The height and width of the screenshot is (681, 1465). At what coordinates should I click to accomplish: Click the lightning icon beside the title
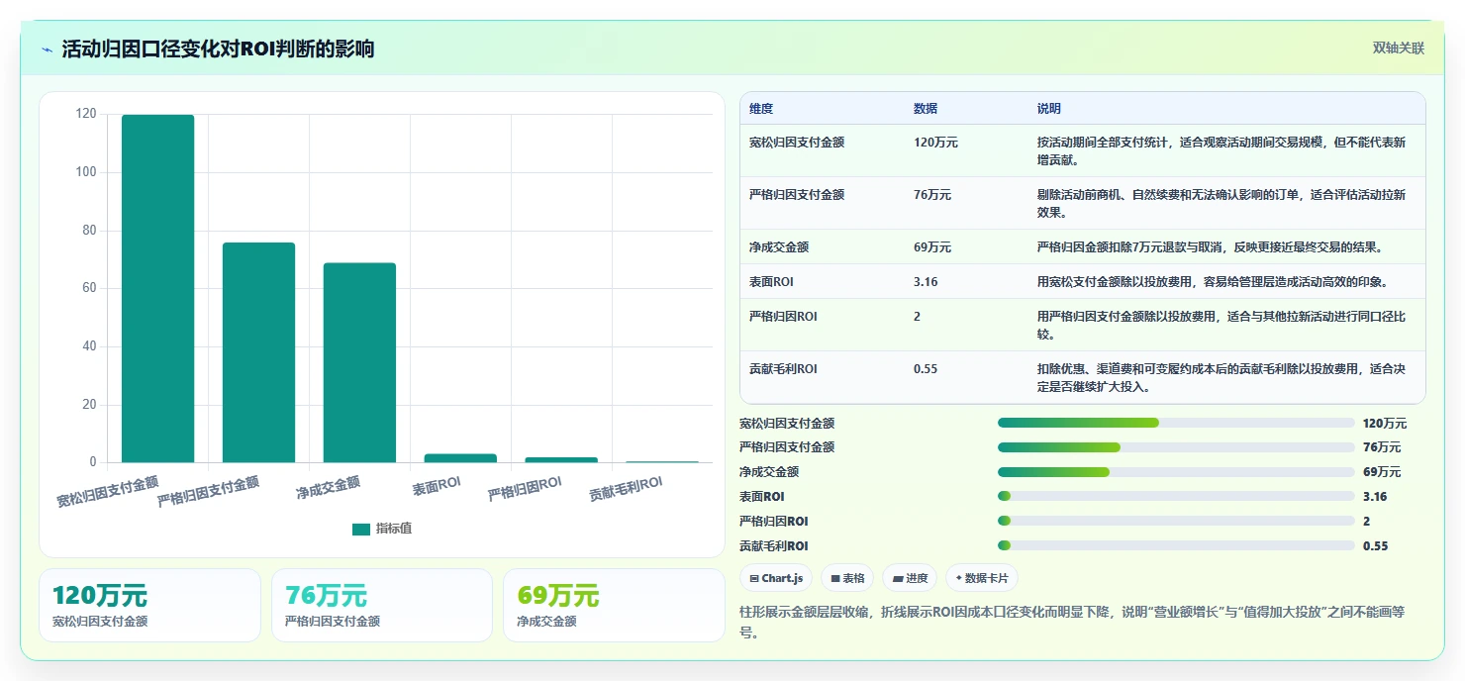48,49
